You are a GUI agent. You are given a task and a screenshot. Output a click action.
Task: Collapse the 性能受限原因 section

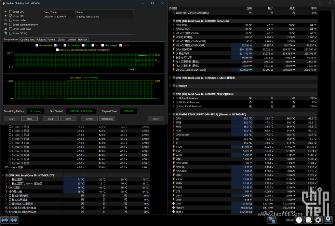click(x=170, y=94)
